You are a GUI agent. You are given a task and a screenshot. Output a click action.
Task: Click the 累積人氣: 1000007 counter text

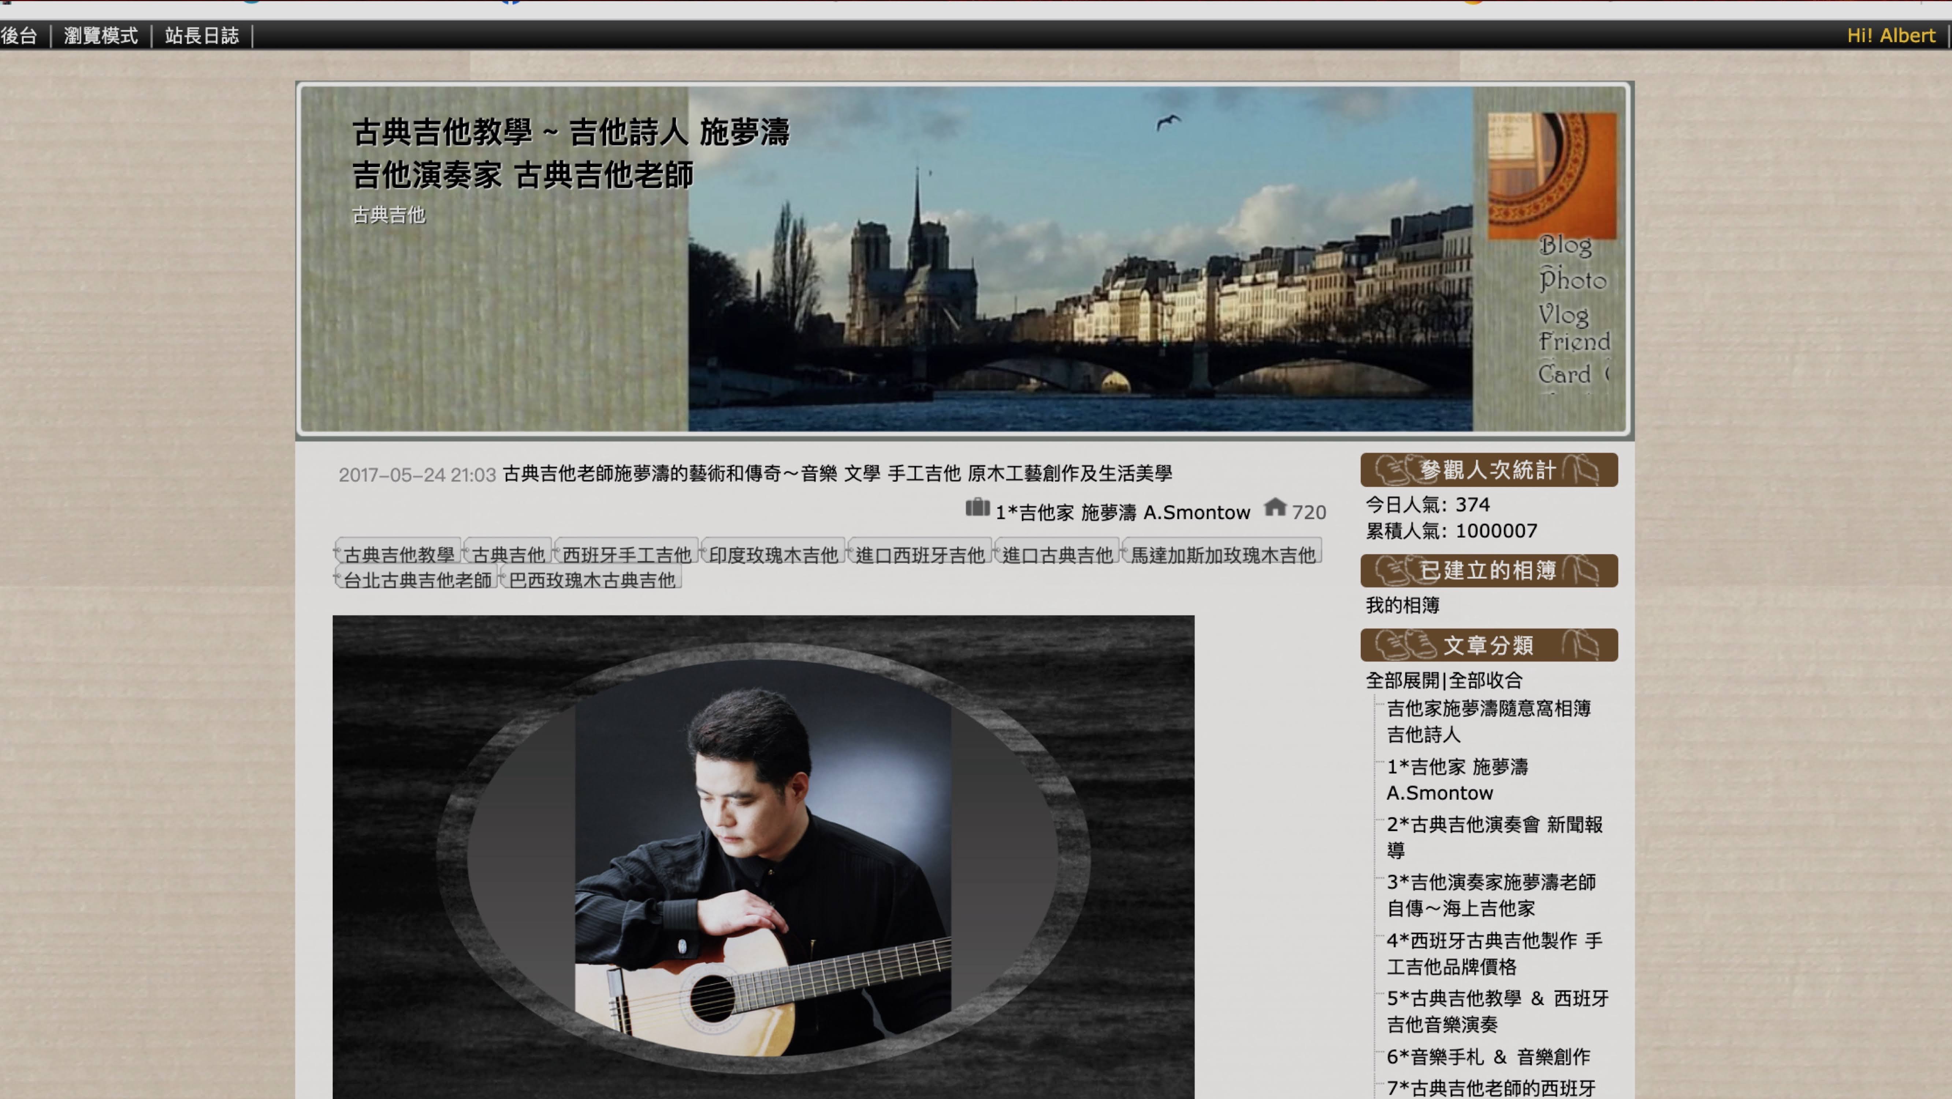pos(1451,531)
